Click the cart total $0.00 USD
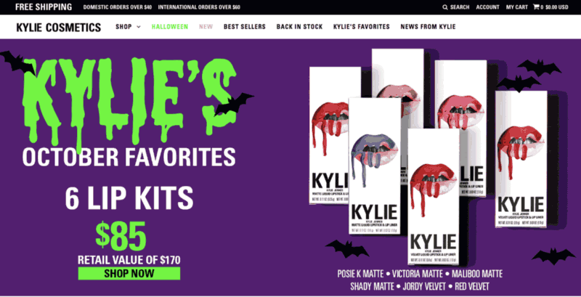Viewport: 581px width, 297px height. pyautogui.click(x=556, y=7)
